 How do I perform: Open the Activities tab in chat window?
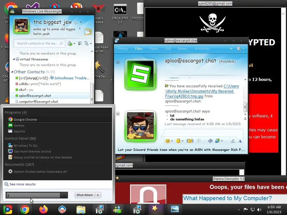tap(202, 49)
